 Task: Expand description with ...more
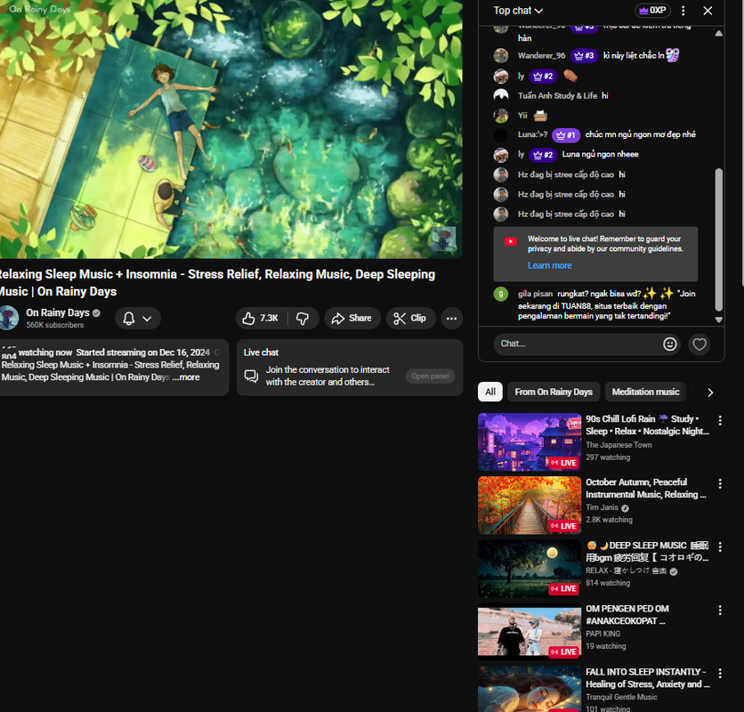click(x=186, y=377)
